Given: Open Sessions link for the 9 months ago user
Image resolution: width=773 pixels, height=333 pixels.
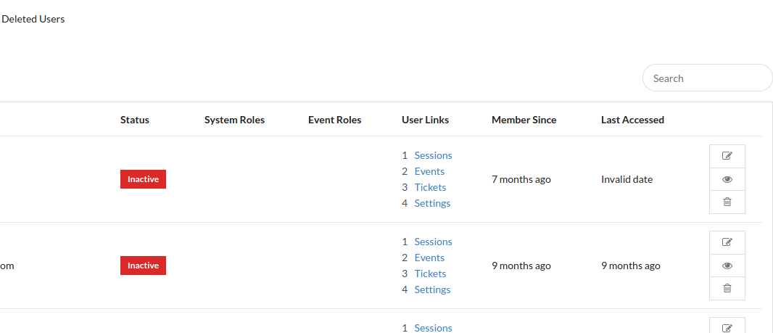Looking at the screenshot, I should click(433, 242).
